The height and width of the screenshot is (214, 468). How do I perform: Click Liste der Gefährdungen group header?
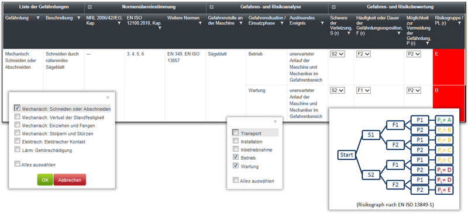point(43,6)
